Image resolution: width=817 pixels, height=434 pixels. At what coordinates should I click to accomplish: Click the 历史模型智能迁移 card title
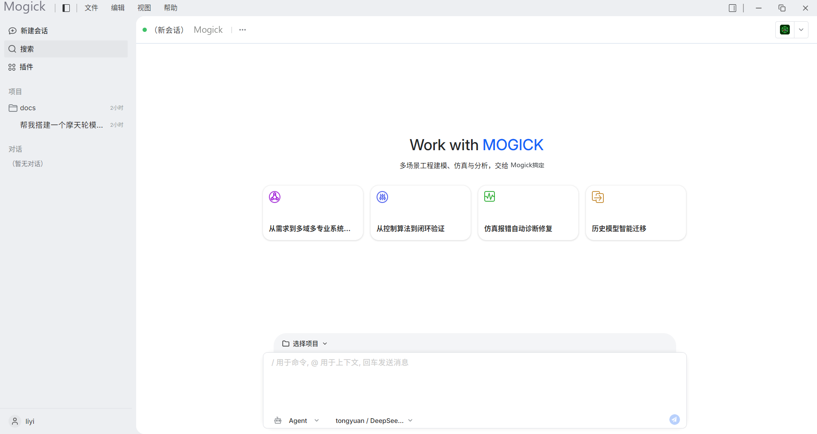point(619,229)
